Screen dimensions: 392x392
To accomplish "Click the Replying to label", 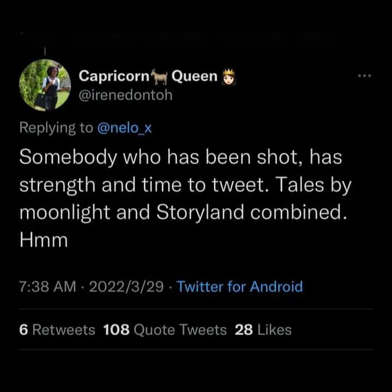I will pyautogui.click(x=56, y=127).
